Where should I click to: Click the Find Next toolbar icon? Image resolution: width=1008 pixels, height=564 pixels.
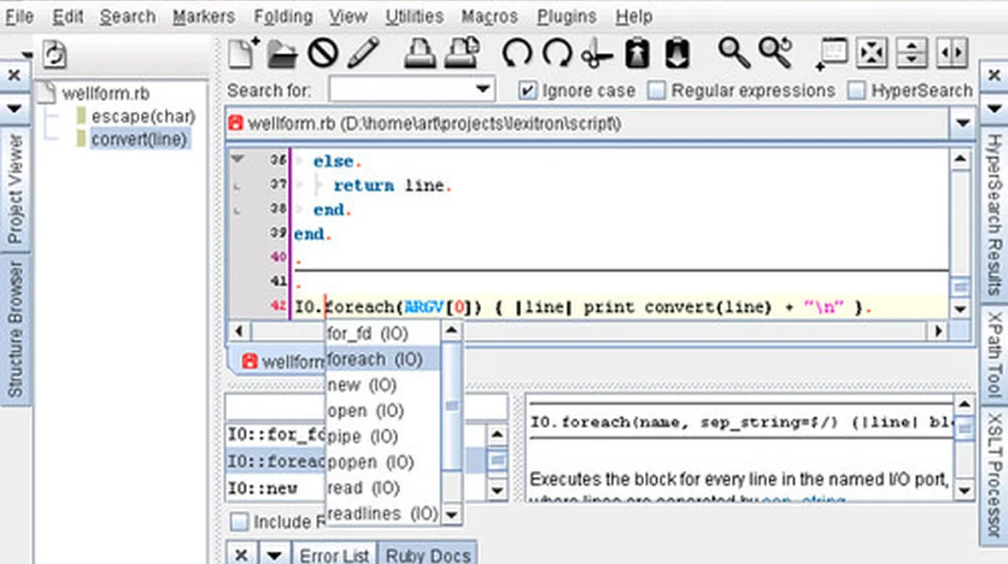776,53
